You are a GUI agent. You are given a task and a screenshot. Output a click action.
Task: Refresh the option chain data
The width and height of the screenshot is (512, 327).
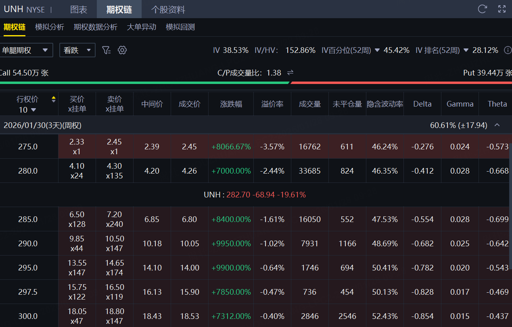[x=482, y=9]
